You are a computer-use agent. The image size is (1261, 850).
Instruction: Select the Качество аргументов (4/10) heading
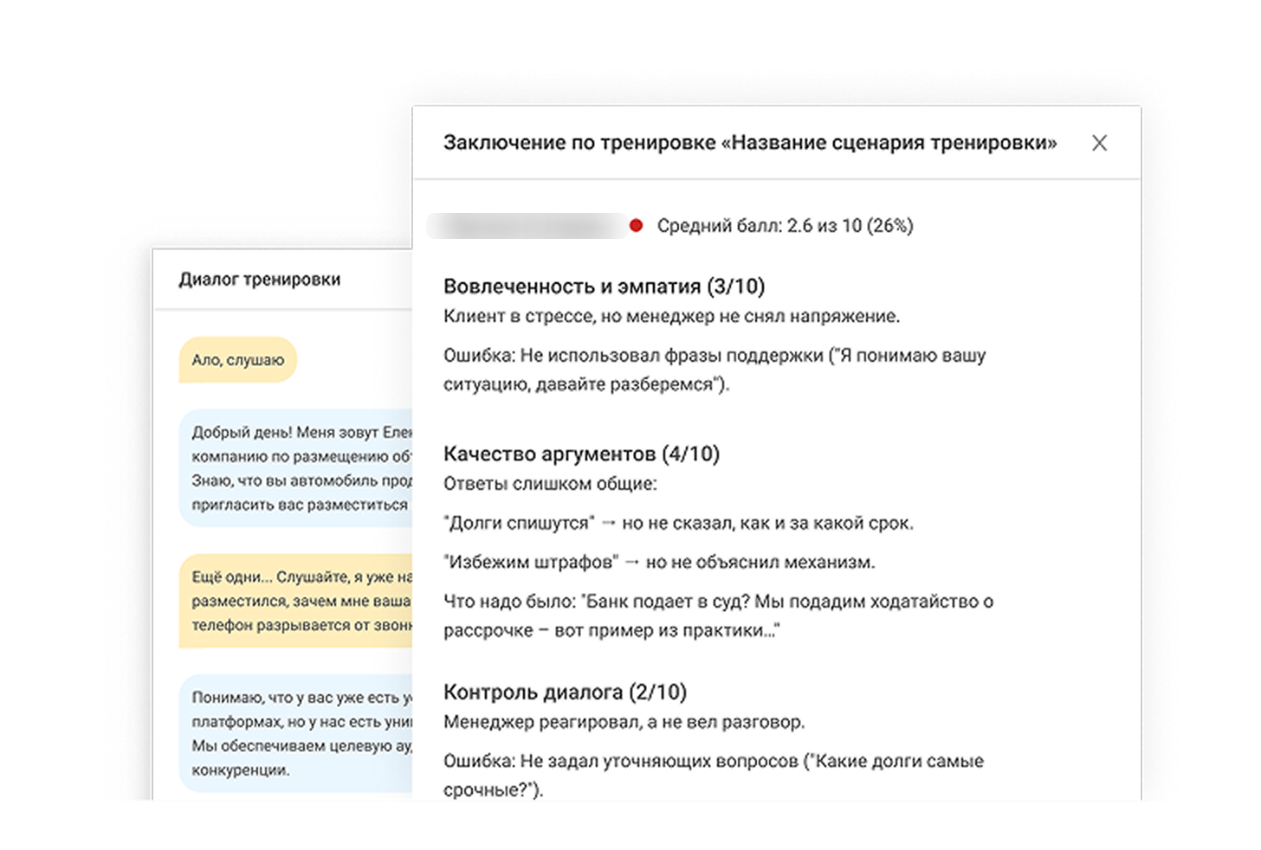pos(581,454)
